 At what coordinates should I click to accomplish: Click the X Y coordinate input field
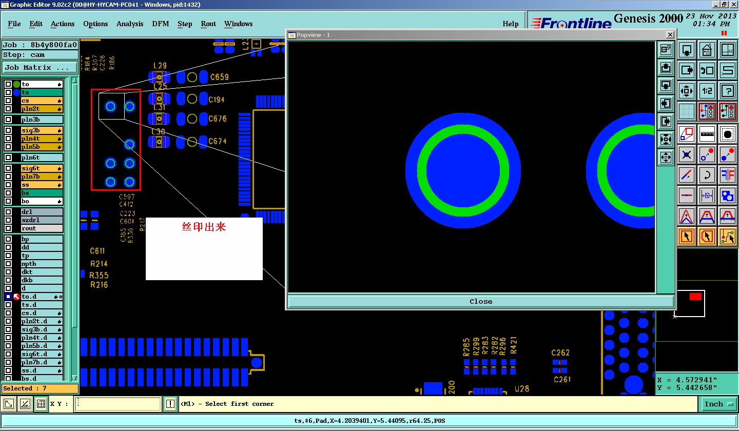118,404
